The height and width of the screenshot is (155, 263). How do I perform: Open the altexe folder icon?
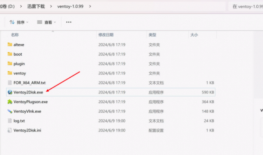pyautogui.click(x=10, y=44)
